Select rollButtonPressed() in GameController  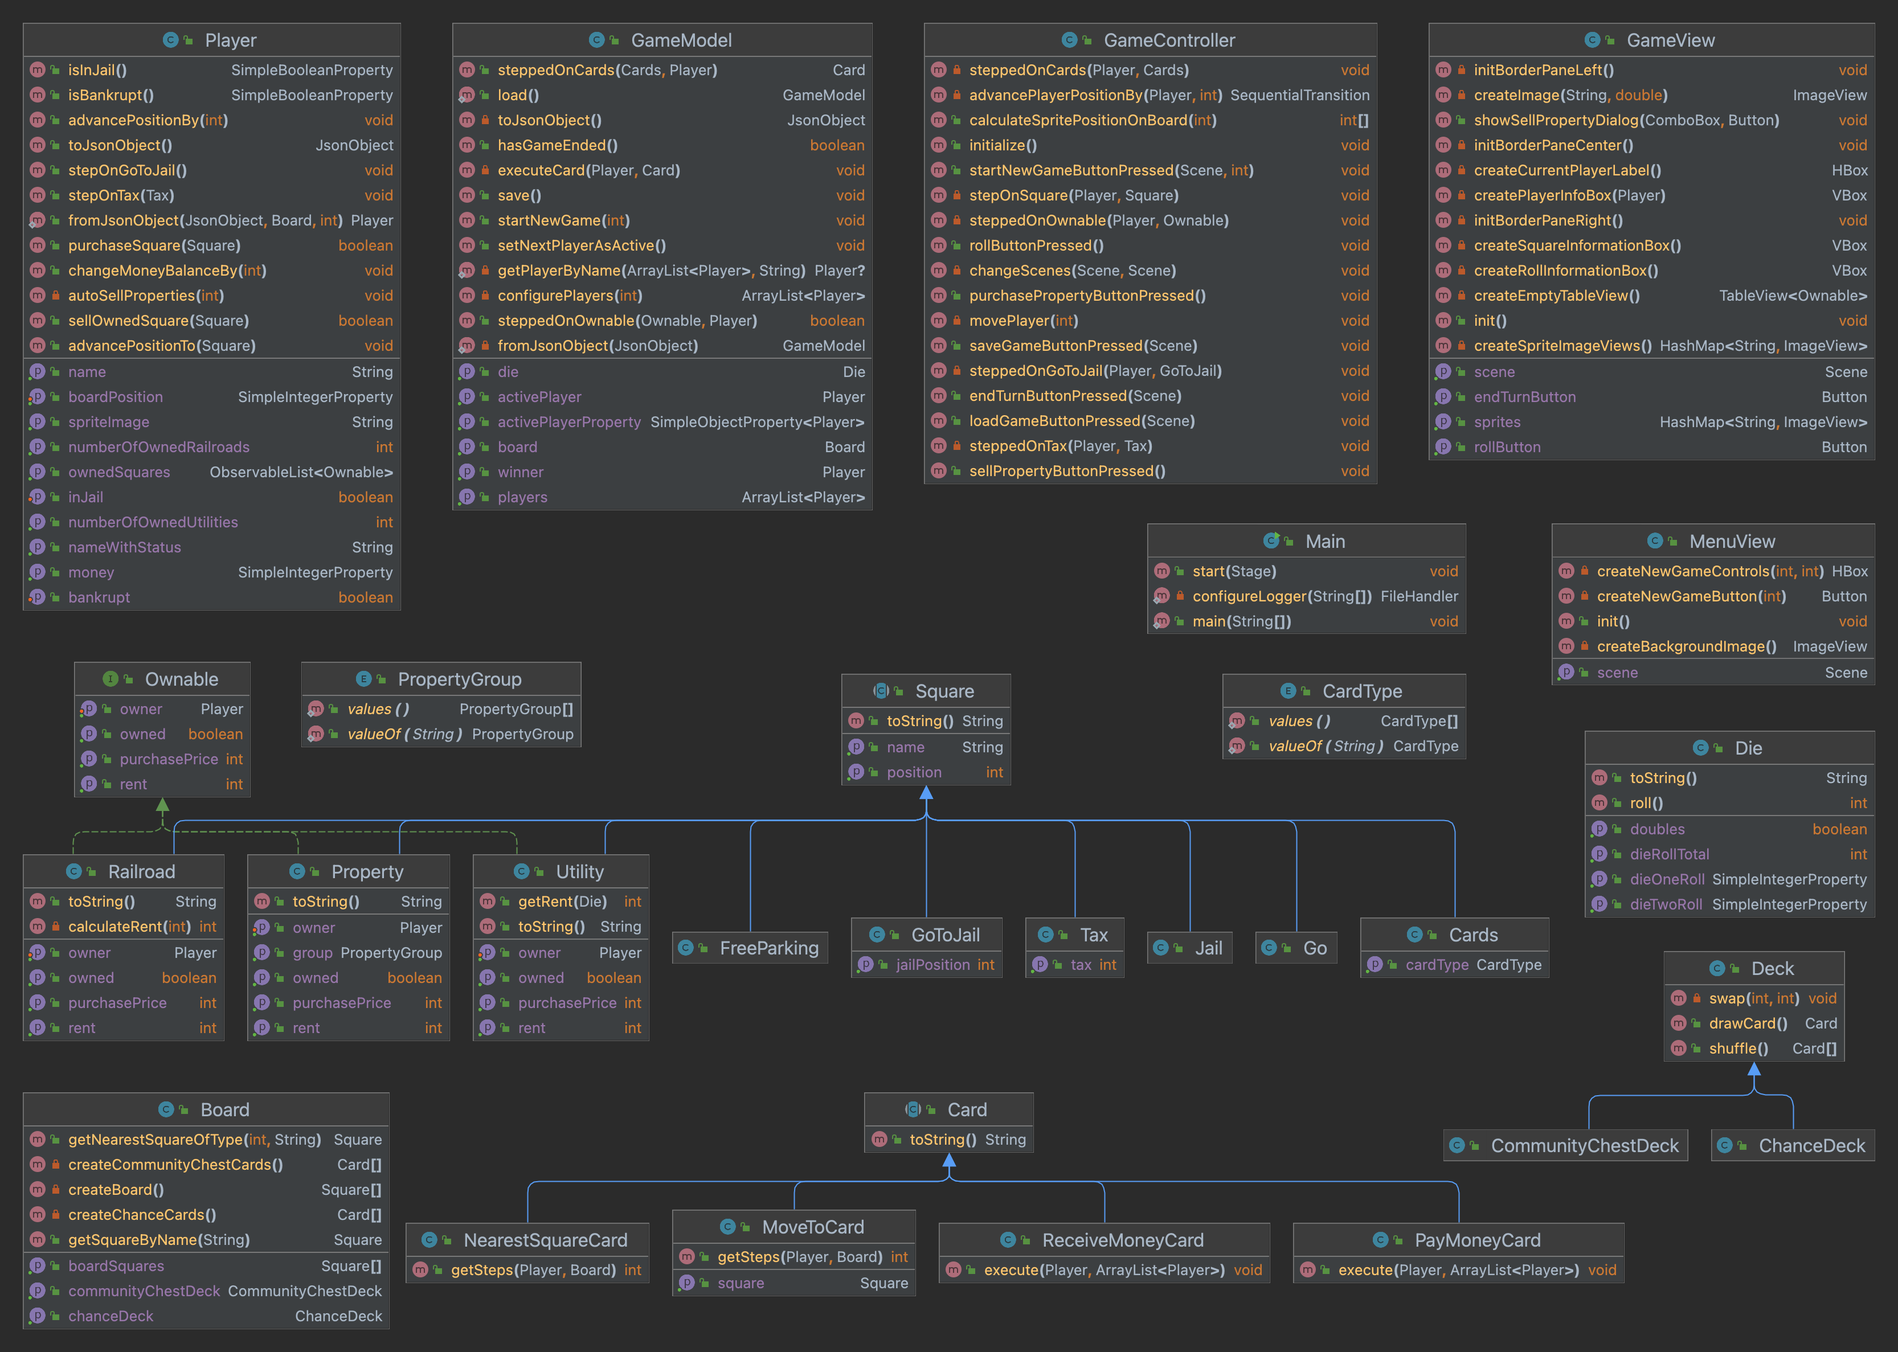pyautogui.click(x=1151, y=245)
